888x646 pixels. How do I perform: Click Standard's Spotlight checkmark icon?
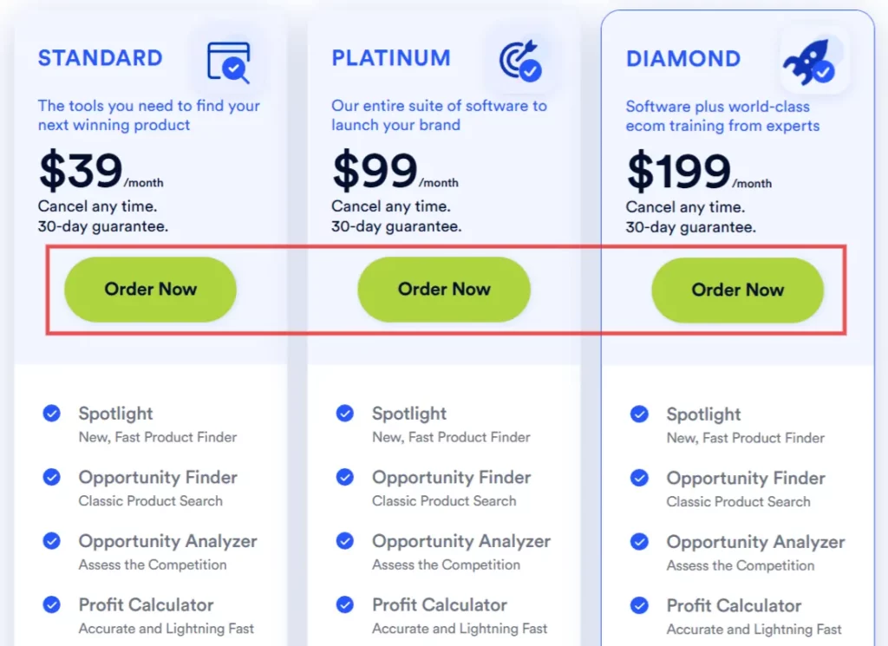pyautogui.click(x=52, y=414)
